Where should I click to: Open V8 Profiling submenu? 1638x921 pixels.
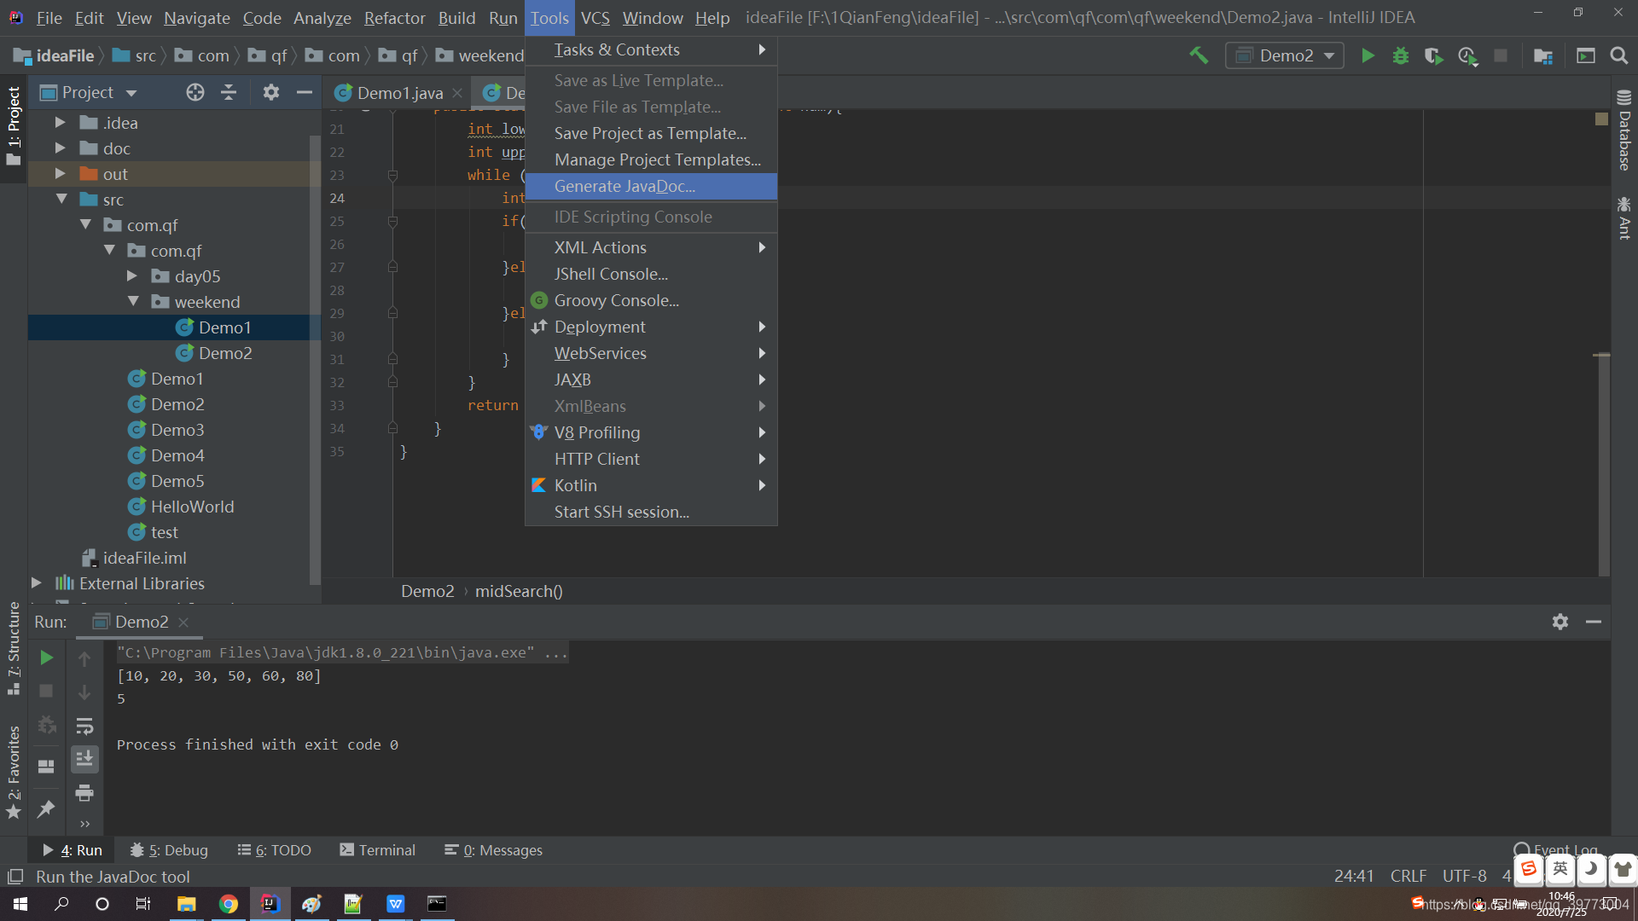[x=651, y=432]
